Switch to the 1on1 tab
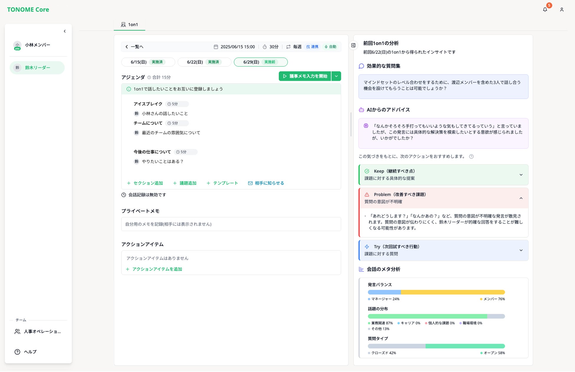Viewport: 575px width, 372px height. point(129,25)
